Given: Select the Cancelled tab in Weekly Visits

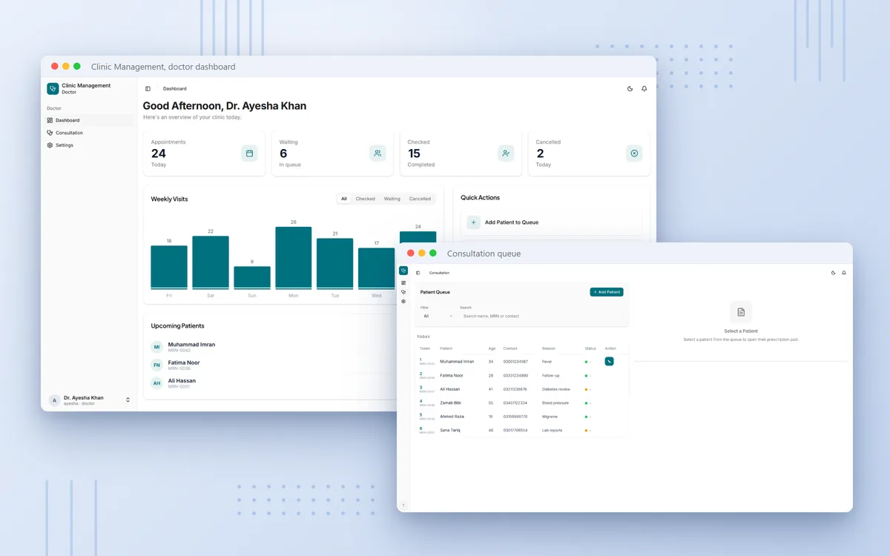Looking at the screenshot, I should coord(420,199).
